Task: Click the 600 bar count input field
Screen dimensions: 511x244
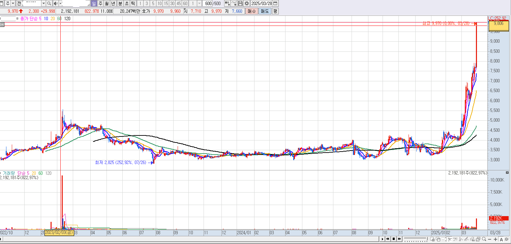Action: tap(208, 3)
